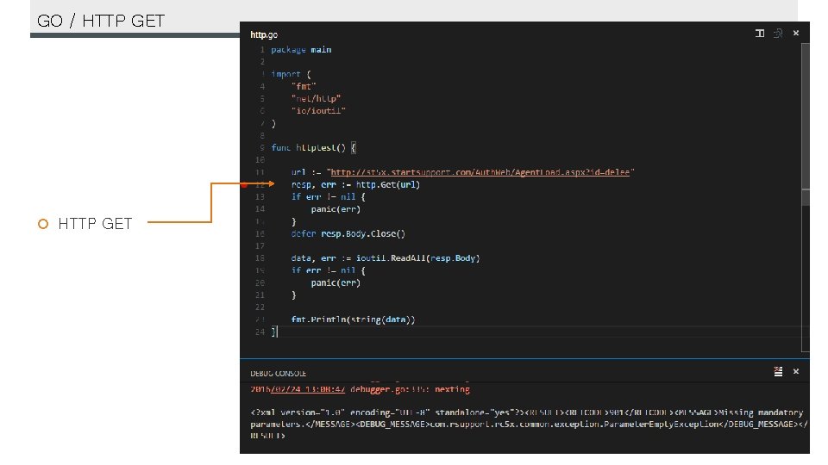This screenshot has height=465, width=828.
Task: Close the http.go editor
Action: click(x=796, y=34)
